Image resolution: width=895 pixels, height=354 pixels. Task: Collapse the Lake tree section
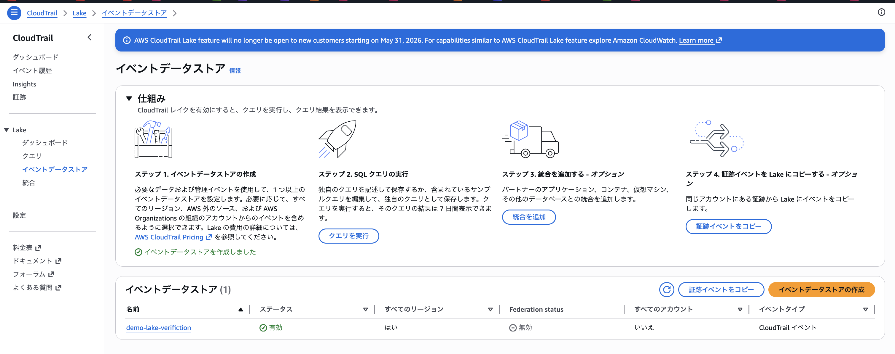[x=6, y=130]
